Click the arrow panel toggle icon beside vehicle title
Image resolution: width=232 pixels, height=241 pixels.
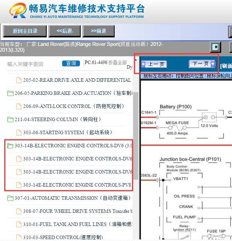(216, 47)
